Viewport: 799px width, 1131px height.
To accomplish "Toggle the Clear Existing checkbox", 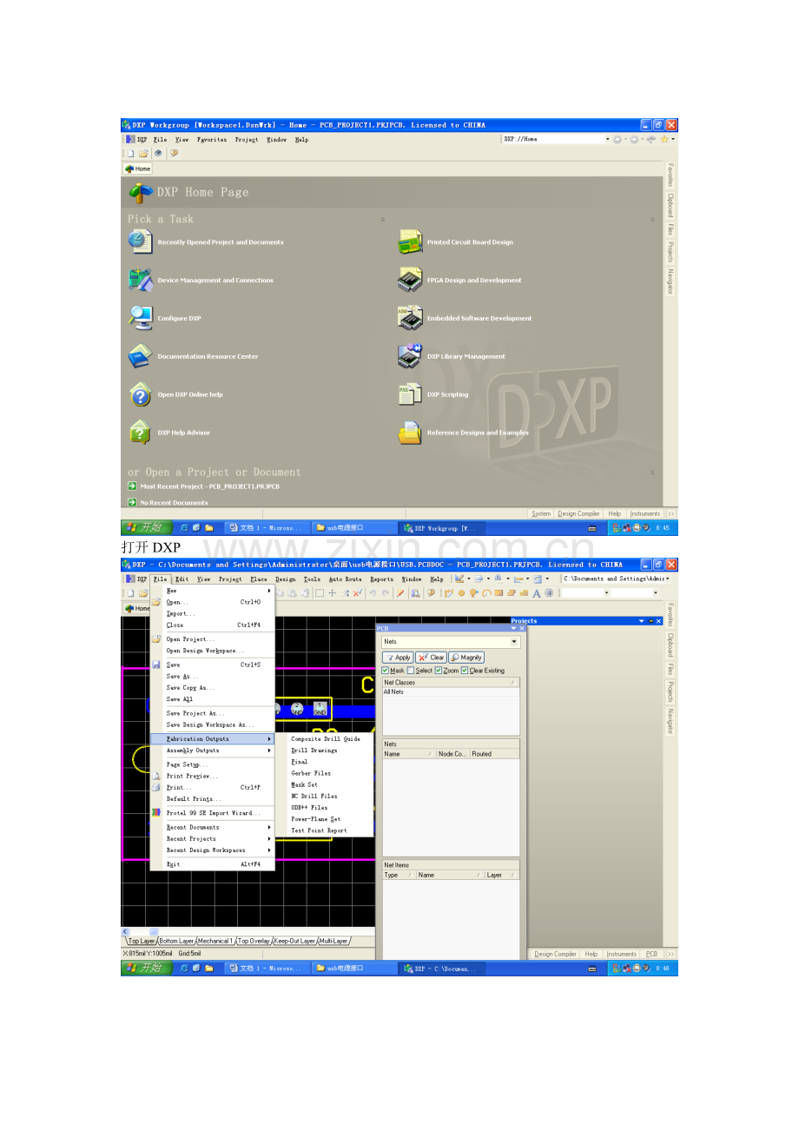I will click(465, 671).
